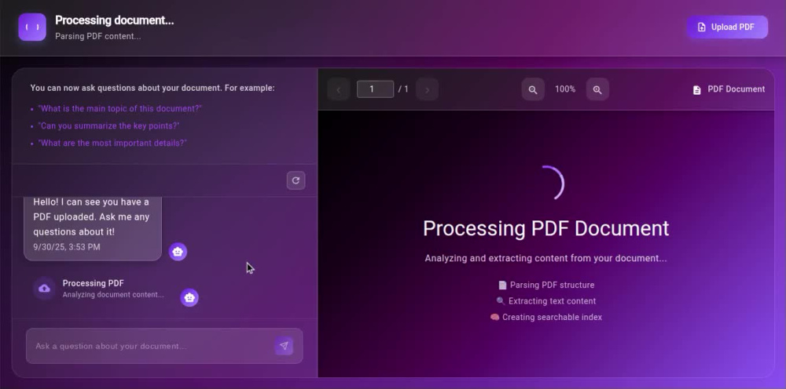Click "Parsing PDF structure" step text
Screen dimensions: 786x389
pyautogui.click(x=552, y=285)
